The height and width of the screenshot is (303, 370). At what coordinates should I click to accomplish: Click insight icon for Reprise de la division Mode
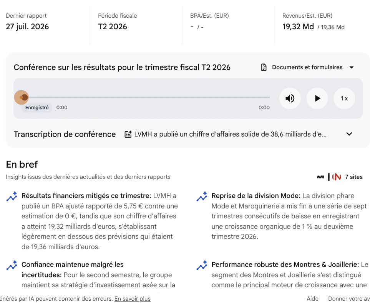202,196
